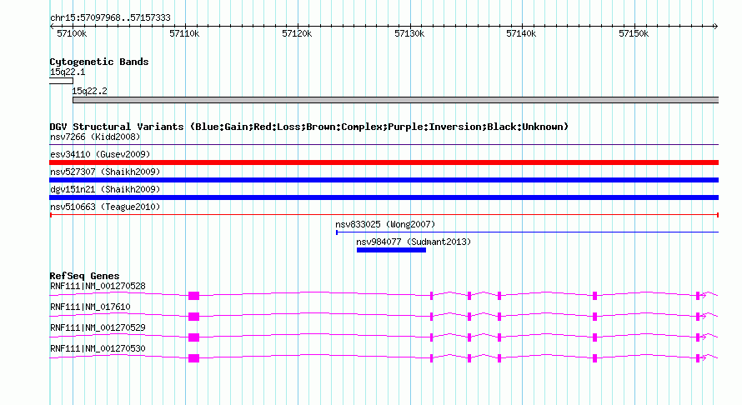
Task: Click the gray 15q22.2 band bar
Action: (396, 100)
